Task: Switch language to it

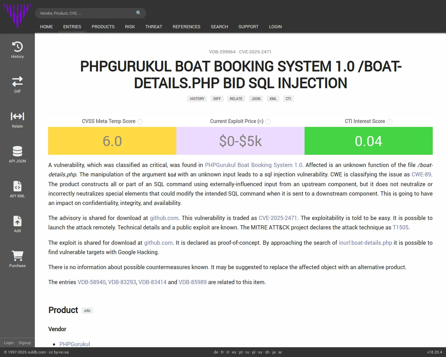Action: 228,352
